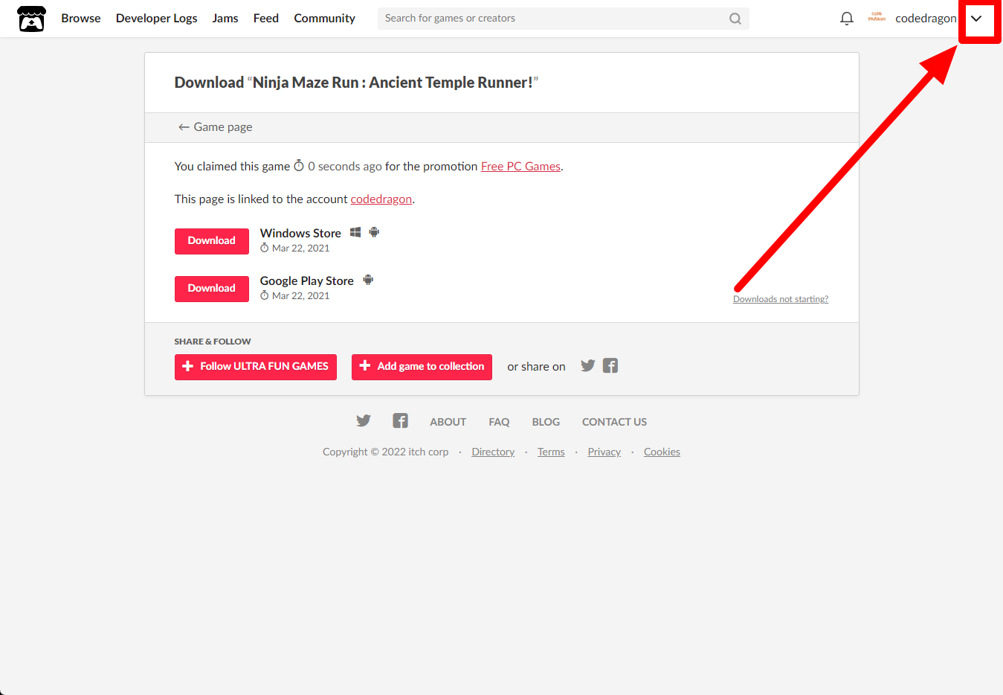Click the 'SHARE & FOLLOW' heading
1003x695 pixels.
point(213,342)
